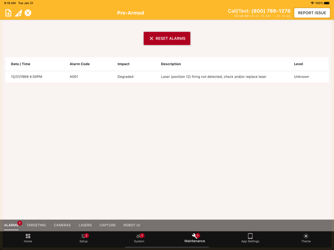
Task: Select the 12/31/1969 4:00PM date cell
Action: (26, 77)
